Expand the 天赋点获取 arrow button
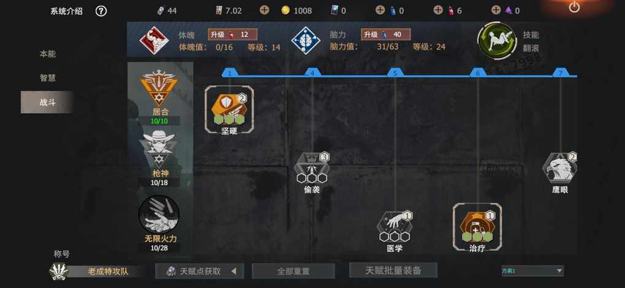The width and height of the screenshot is (625, 288). click(x=233, y=271)
